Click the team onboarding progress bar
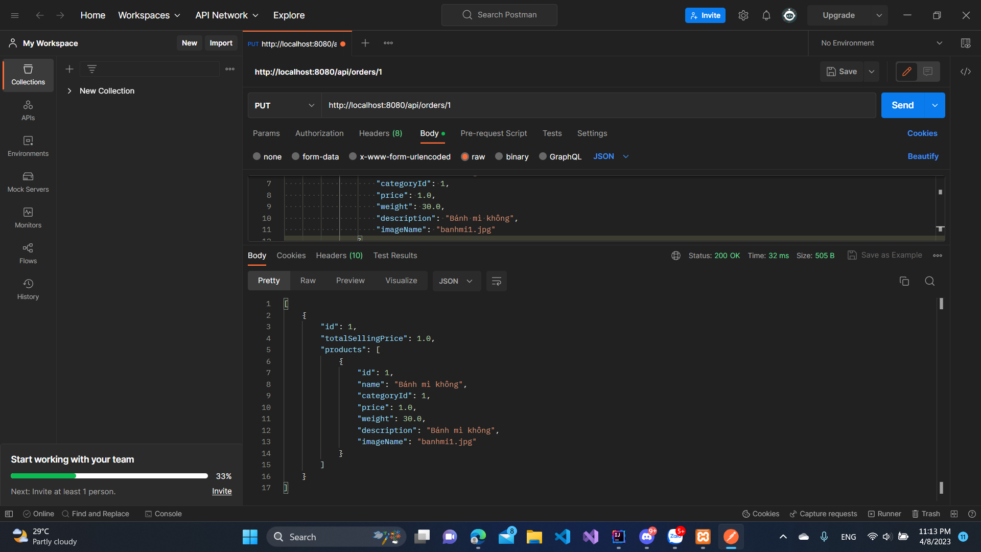981x552 pixels. [109, 476]
